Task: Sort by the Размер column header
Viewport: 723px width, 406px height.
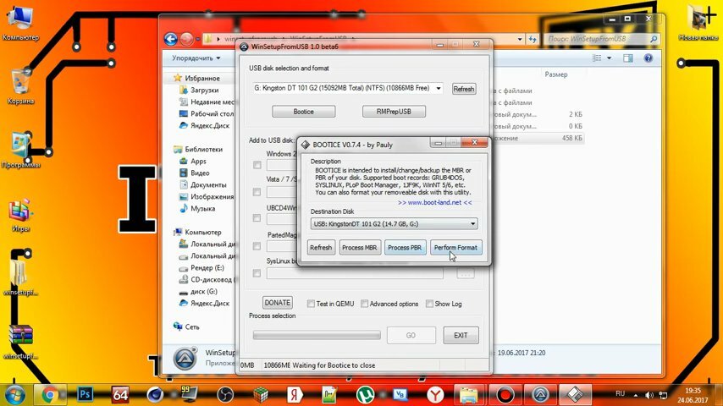Action: point(556,74)
